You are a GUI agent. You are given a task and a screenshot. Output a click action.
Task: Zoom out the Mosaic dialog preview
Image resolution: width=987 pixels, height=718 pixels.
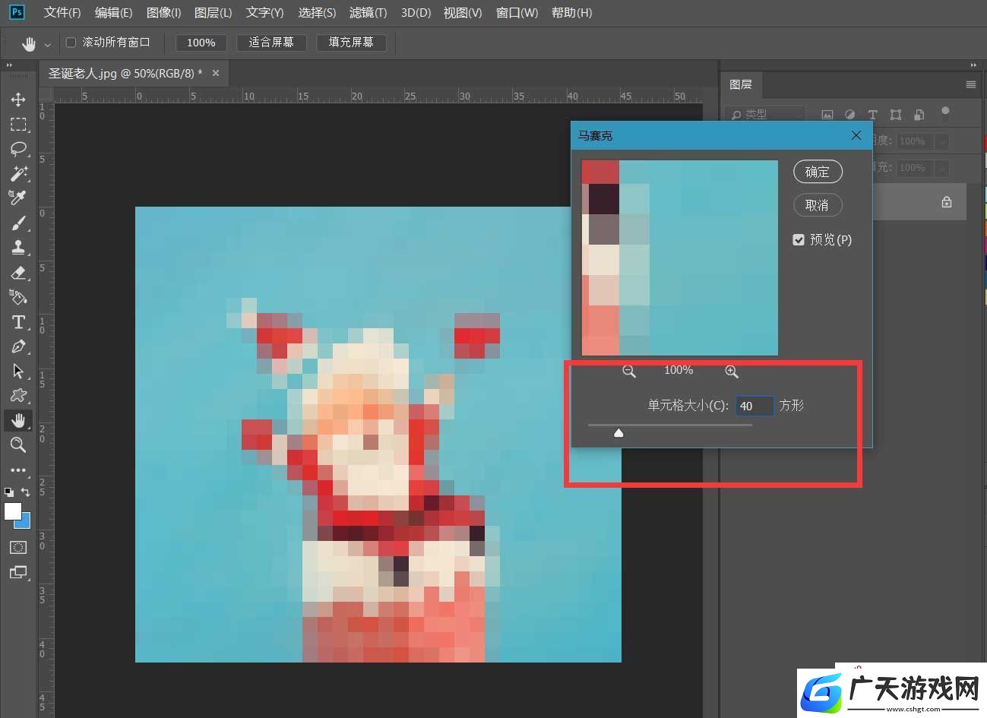[629, 371]
